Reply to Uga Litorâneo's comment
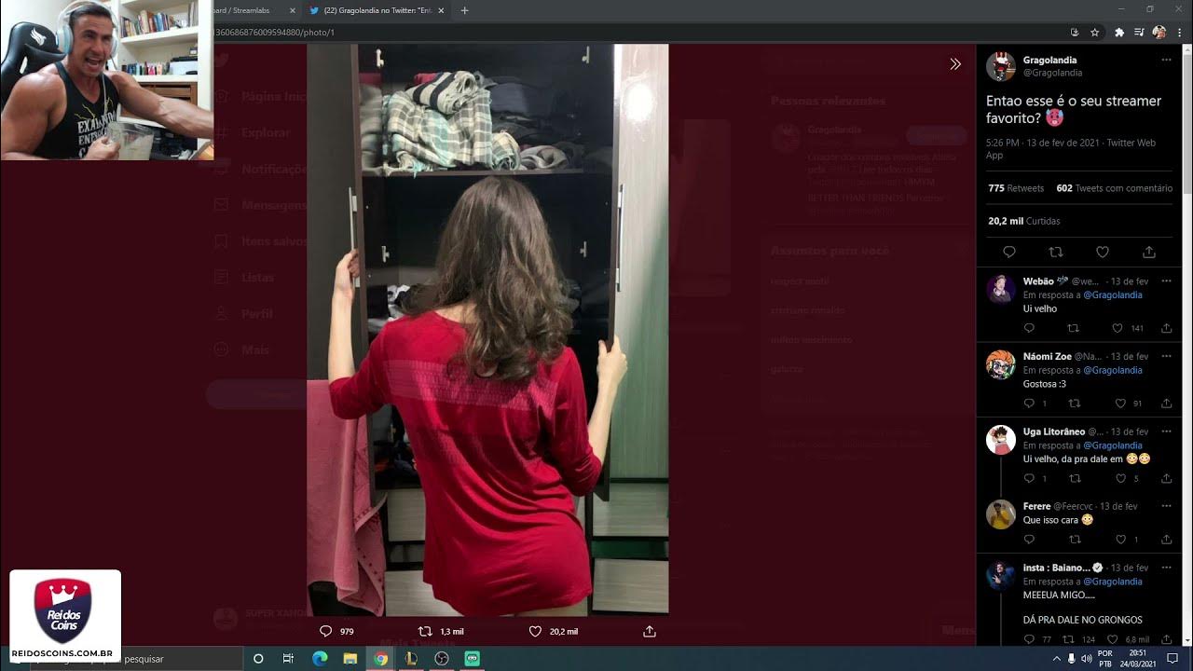 (1029, 478)
